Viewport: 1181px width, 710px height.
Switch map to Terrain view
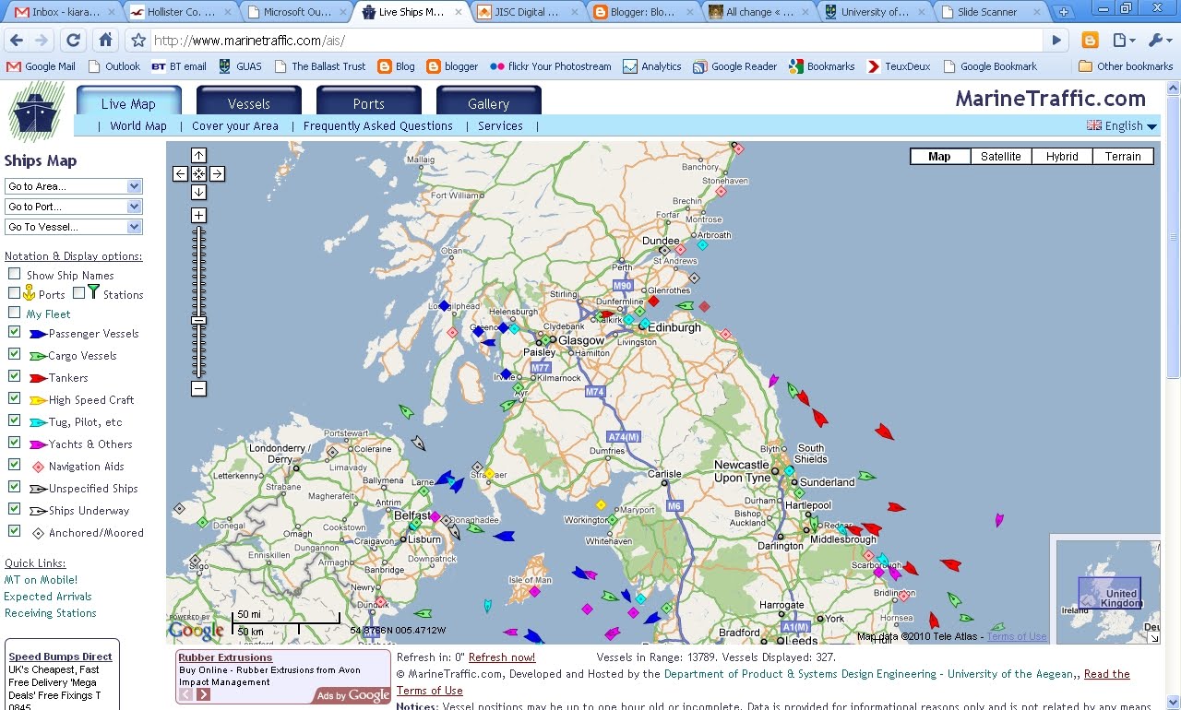tap(1123, 157)
